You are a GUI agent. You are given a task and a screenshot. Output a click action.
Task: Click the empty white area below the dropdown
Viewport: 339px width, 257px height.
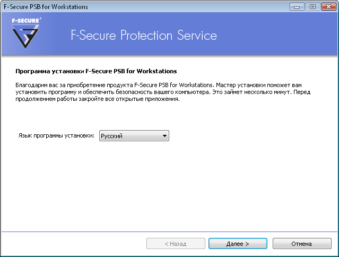(169, 186)
